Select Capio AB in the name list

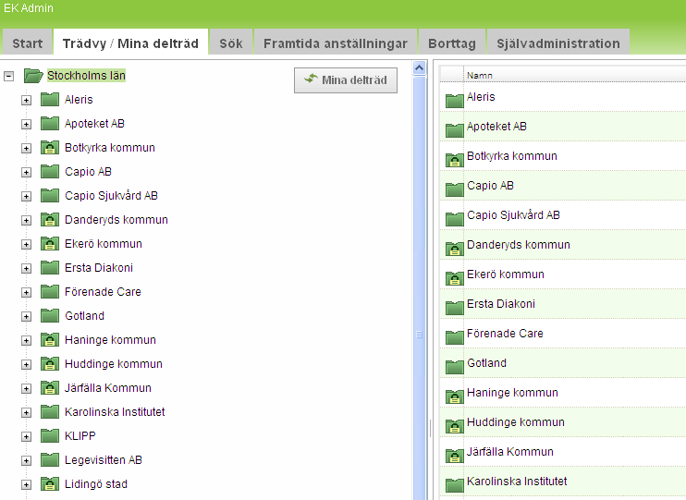(x=490, y=186)
